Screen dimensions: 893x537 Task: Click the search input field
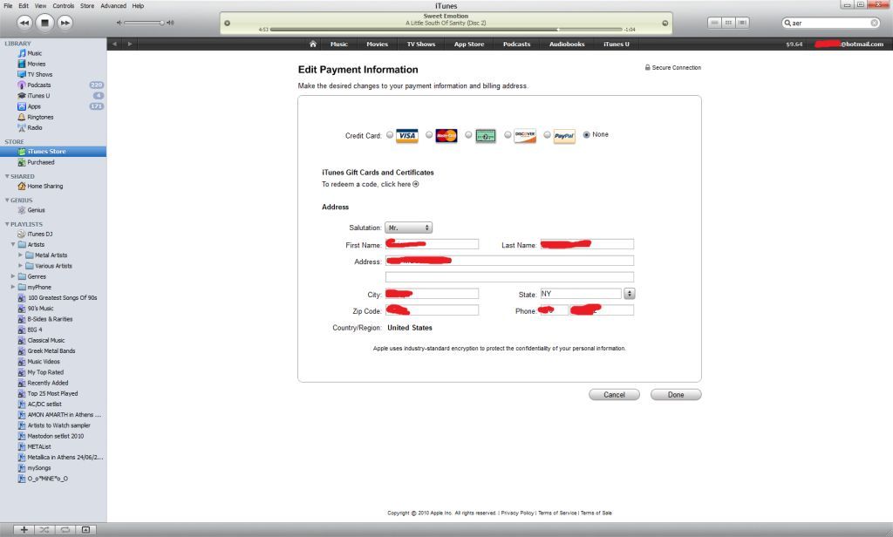point(830,23)
